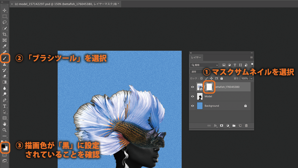Delete layer with the trash icon

coord(246,125)
